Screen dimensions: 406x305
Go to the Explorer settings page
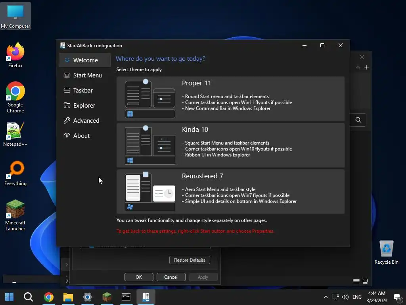[x=85, y=106]
